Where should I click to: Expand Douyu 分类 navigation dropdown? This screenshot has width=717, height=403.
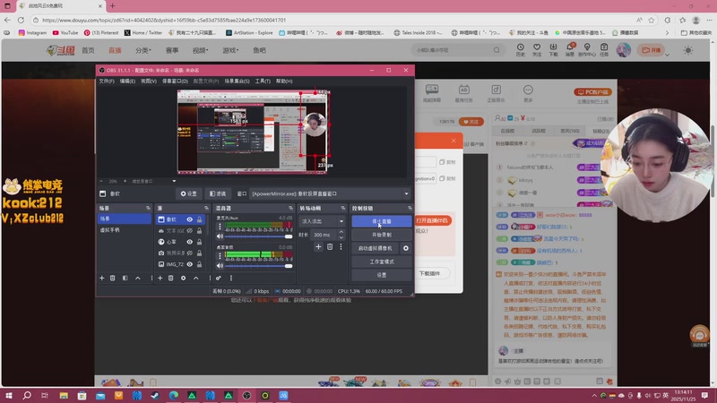click(x=143, y=50)
